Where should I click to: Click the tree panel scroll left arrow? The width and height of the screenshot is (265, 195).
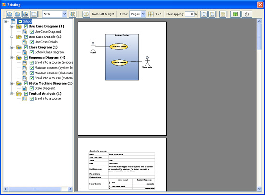6,189
